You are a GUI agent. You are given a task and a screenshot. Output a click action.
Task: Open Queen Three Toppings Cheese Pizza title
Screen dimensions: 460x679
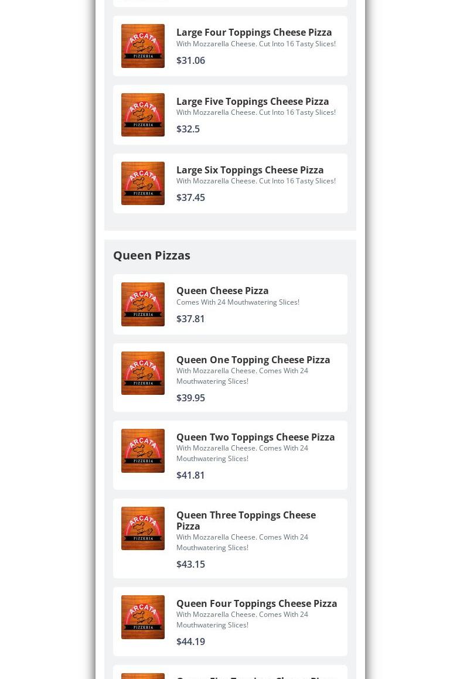246,520
